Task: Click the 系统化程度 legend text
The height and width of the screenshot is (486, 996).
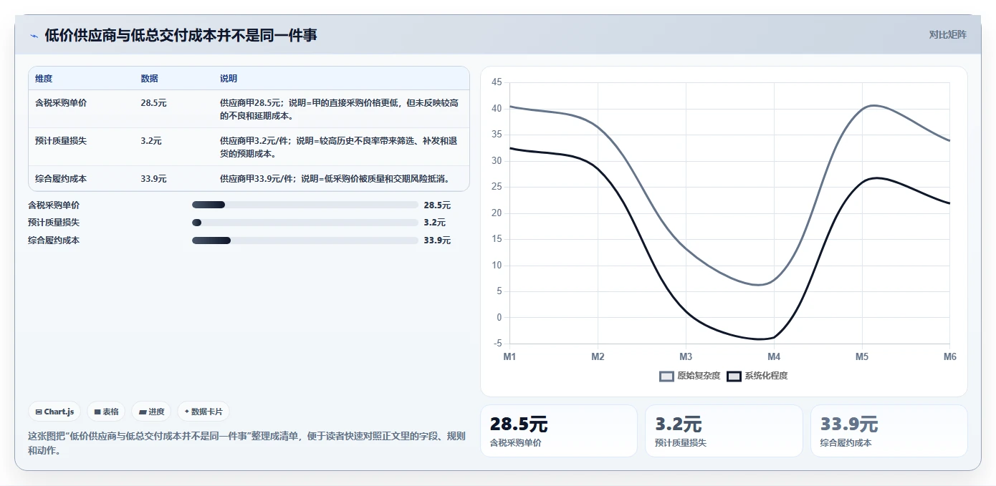Action: pos(766,376)
